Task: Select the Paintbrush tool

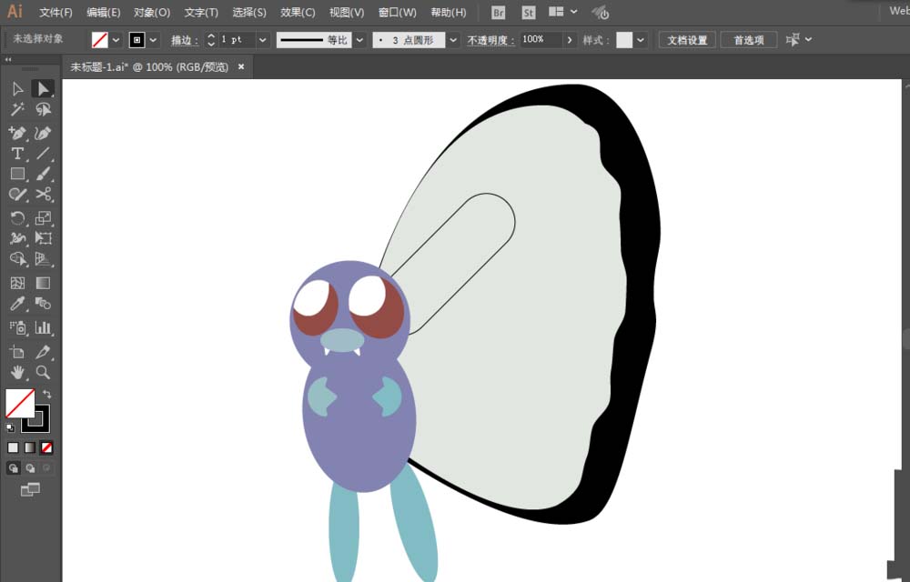Action: coord(43,174)
